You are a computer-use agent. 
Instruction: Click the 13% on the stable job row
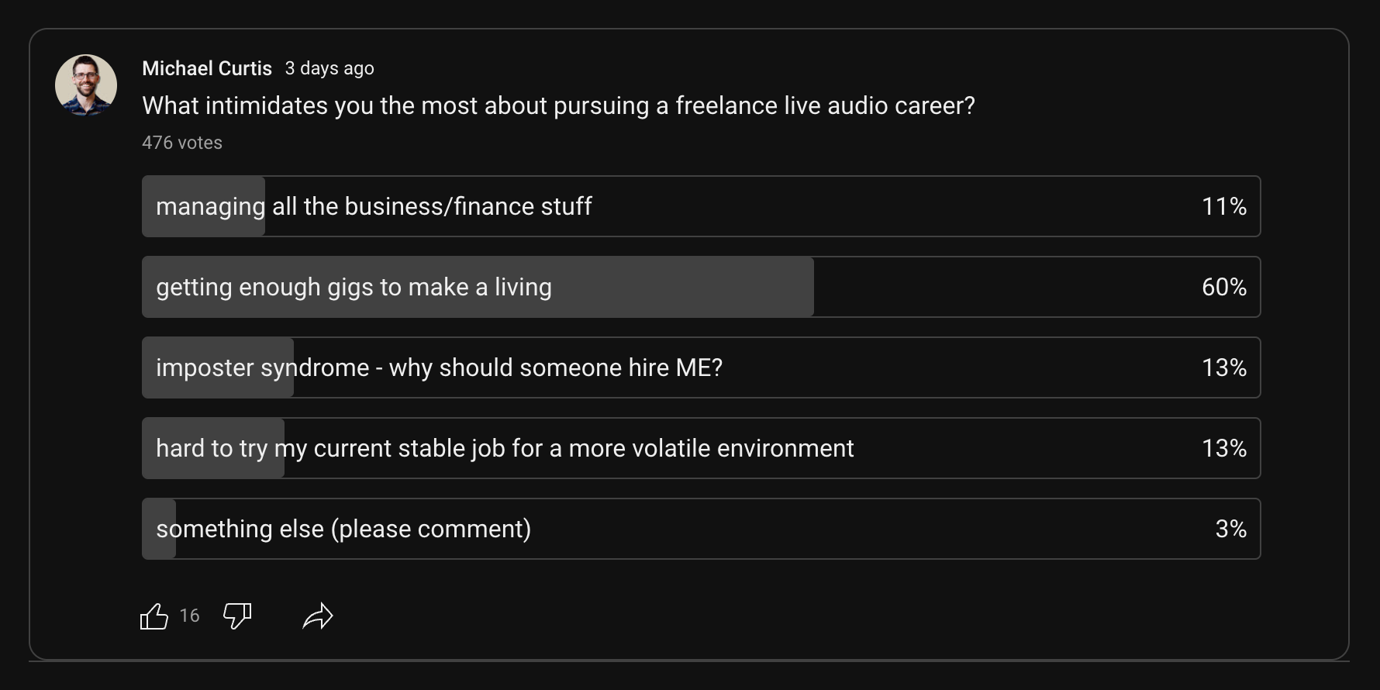[1223, 448]
